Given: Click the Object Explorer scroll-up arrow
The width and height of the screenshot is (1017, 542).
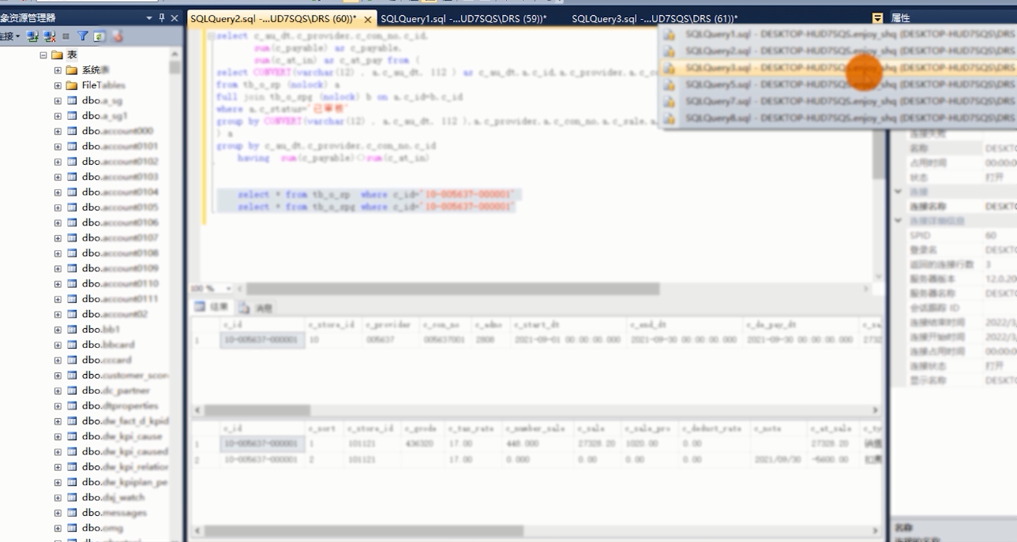Looking at the screenshot, I should coord(175,55).
